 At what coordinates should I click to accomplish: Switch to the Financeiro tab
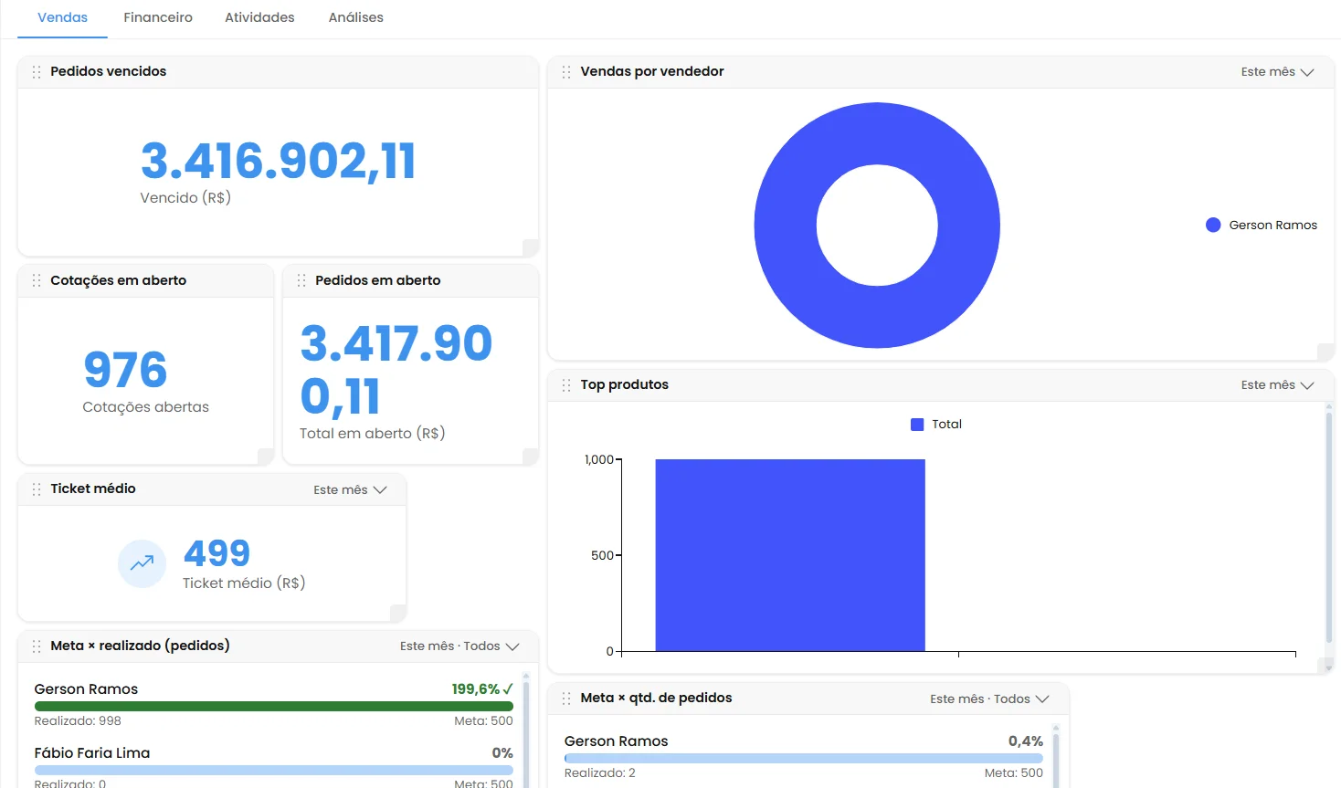pyautogui.click(x=158, y=17)
